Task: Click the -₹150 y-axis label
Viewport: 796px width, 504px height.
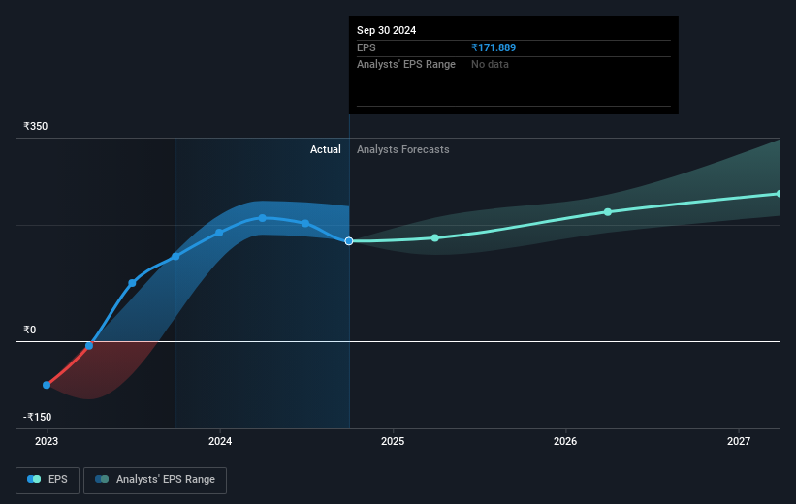Action: tap(37, 417)
